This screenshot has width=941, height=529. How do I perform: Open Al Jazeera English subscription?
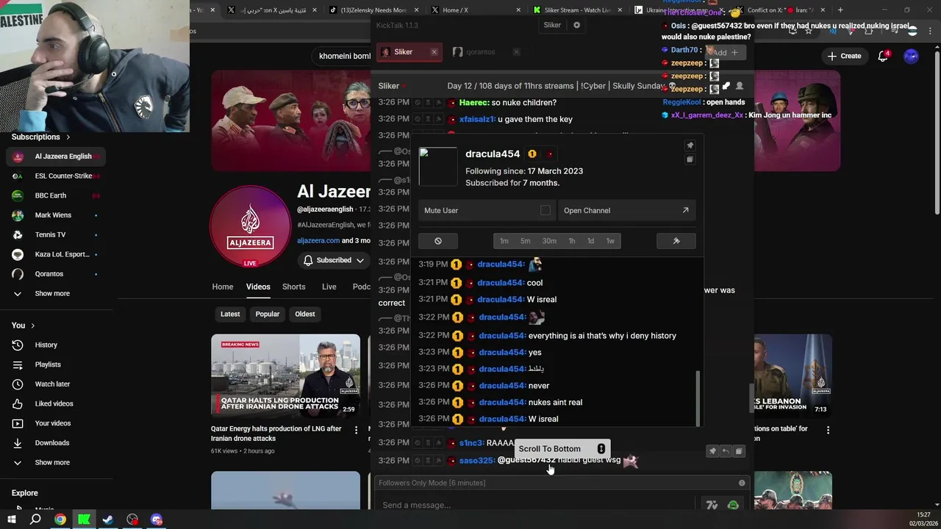coord(56,156)
